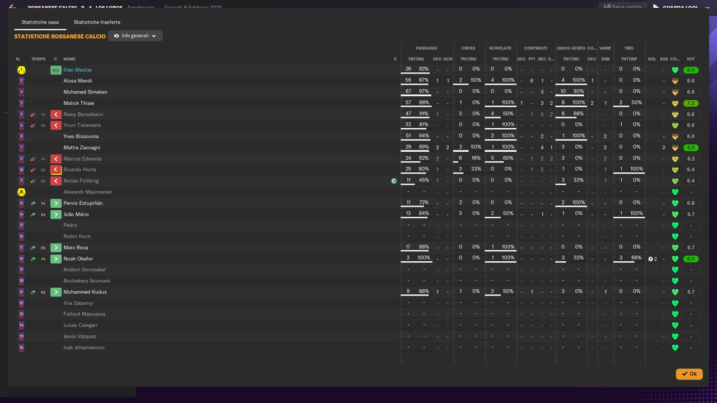Click the GIOCO AEREO column group header

571,48
